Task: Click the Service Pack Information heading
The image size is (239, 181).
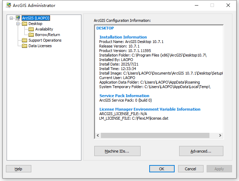Action: (x=124, y=96)
